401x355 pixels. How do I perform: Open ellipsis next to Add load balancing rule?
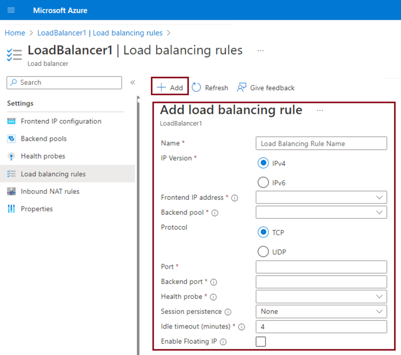tap(320, 111)
